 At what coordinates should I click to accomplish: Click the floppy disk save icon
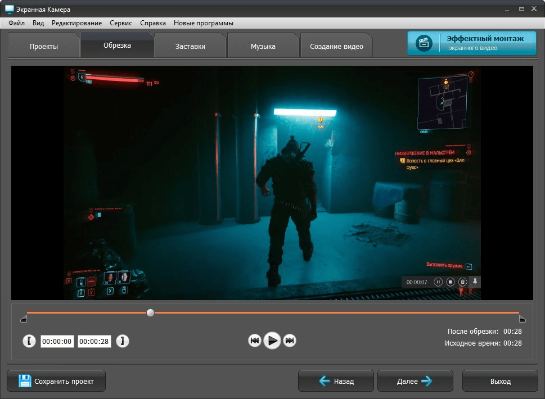pyautogui.click(x=25, y=381)
